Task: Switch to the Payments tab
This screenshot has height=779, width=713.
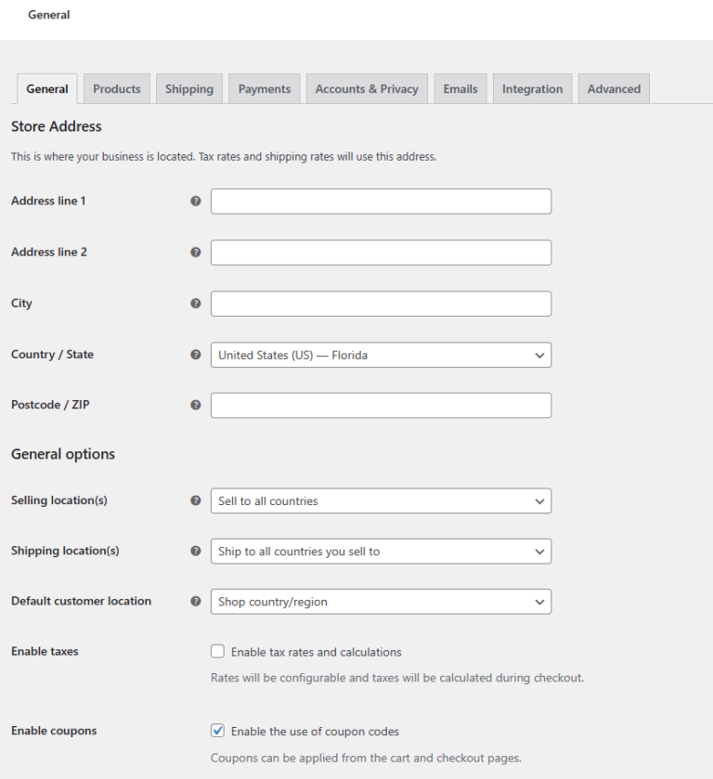Action: [x=264, y=88]
